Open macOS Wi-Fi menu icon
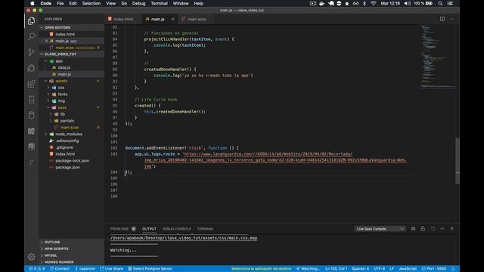Viewport: 484px width, 272px height. [373, 3]
